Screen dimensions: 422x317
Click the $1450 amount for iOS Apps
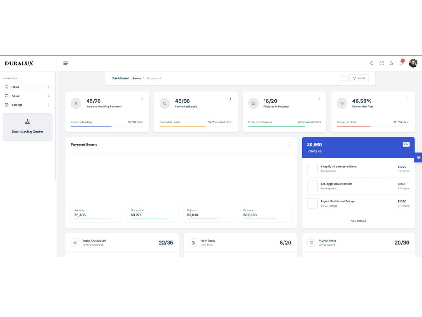(x=402, y=184)
